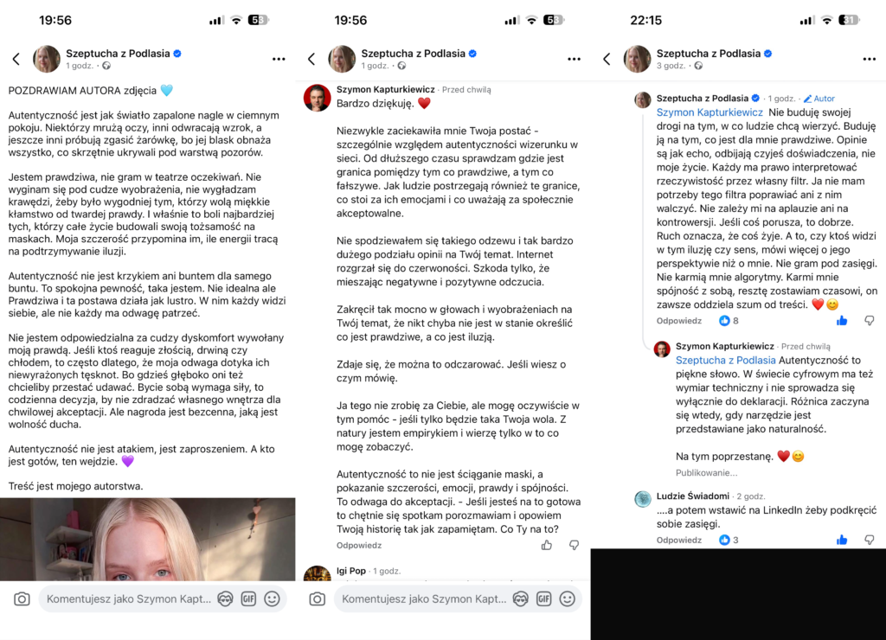Open the three-dot menu in left post header
The width and height of the screenshot is (886, 640).
tap(279, 59)
